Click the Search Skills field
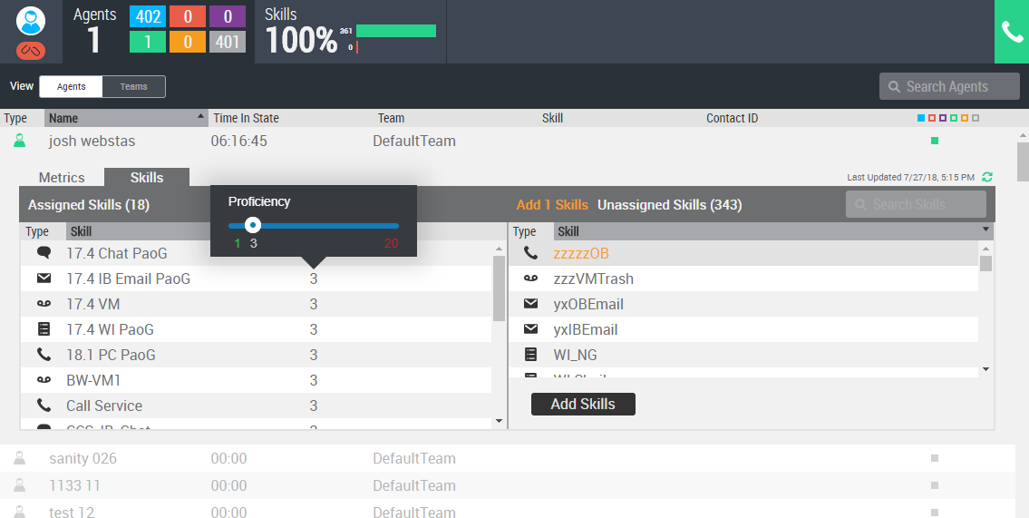Viewport: 1029px width, 518px height. [916, 204]
